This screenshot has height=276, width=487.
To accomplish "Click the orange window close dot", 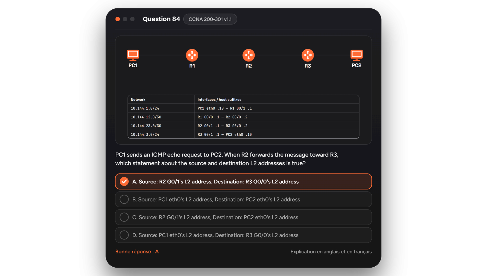I will [x=118, y=19].
